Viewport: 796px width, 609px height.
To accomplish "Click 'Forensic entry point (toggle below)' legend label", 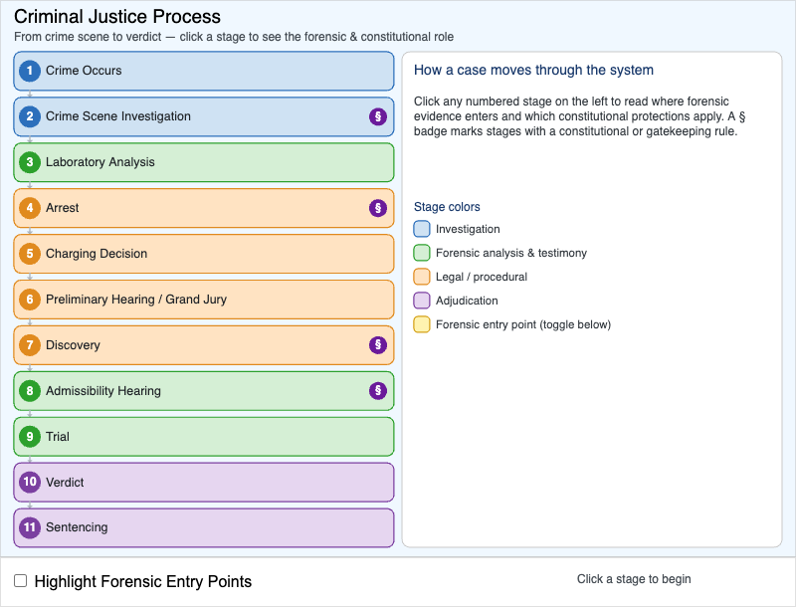I will click(523, 324).
